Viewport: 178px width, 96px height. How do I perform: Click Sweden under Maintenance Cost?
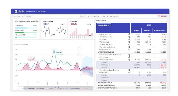point(104,62)
